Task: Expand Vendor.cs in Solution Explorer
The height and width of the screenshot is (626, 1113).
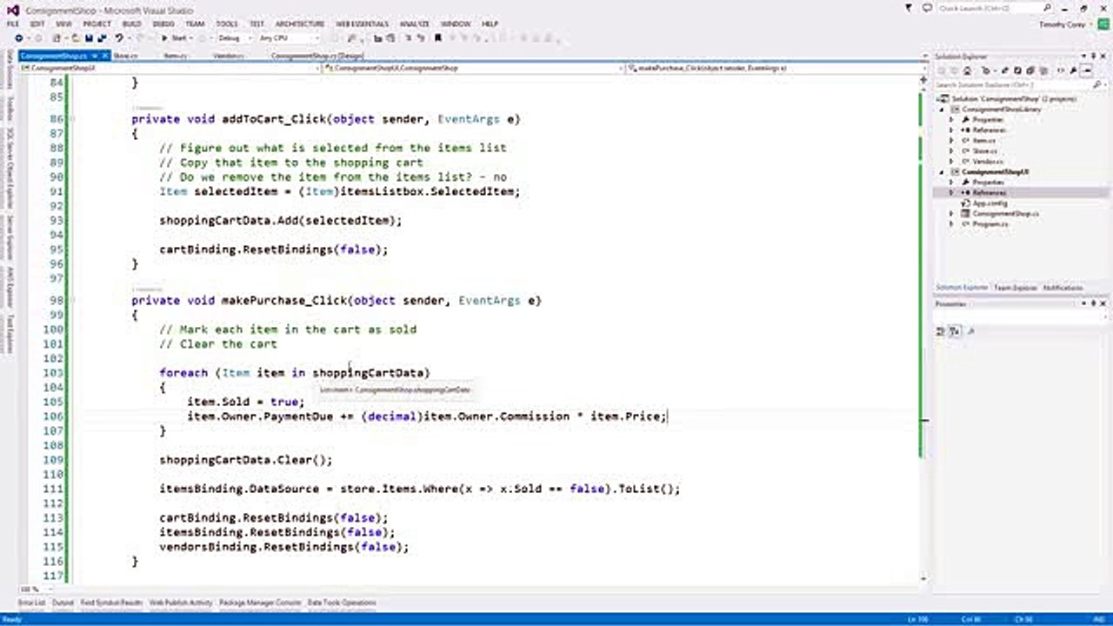Action: pyautogui.click(x=952, y=162)
